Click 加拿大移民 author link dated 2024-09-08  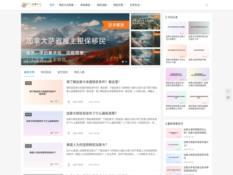click(78, 133)
